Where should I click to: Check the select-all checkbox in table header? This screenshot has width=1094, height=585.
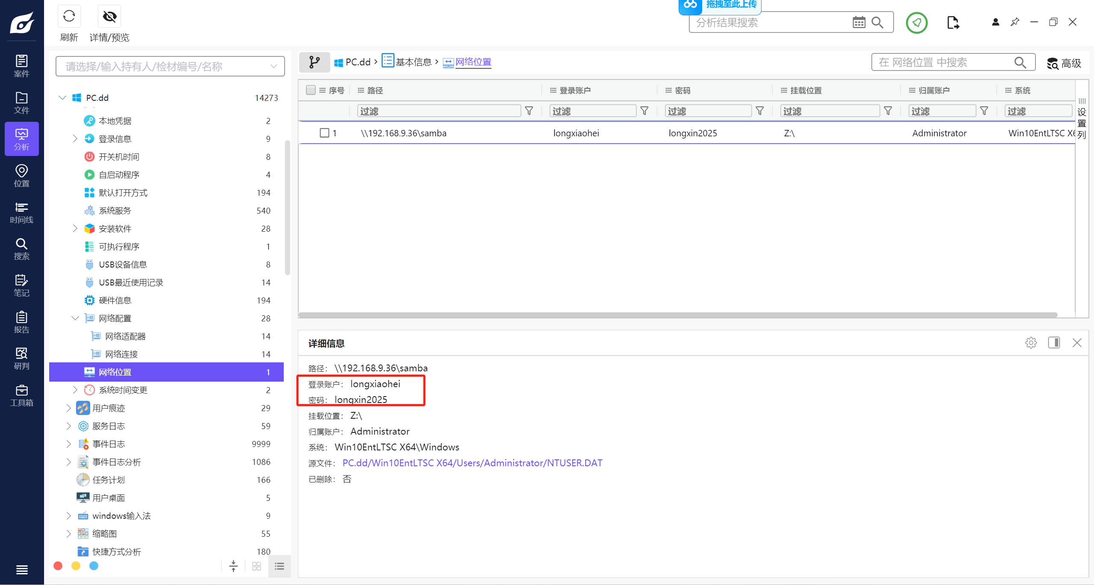(311, 90)
